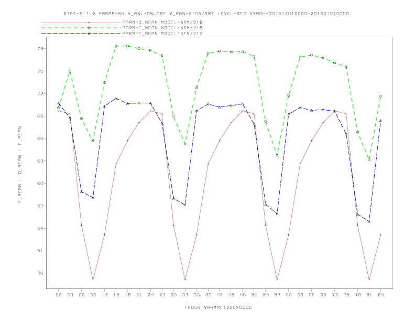Click the y-axis tick label 72
Viewport: 415px width, 321px height.
tap(40, 94)
